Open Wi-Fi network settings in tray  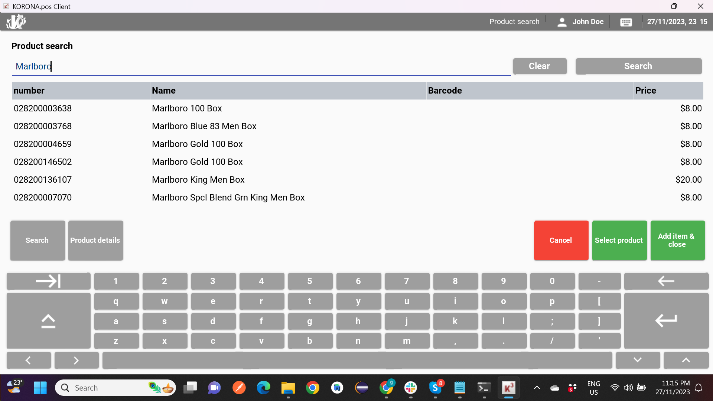[x=615, y=388]
